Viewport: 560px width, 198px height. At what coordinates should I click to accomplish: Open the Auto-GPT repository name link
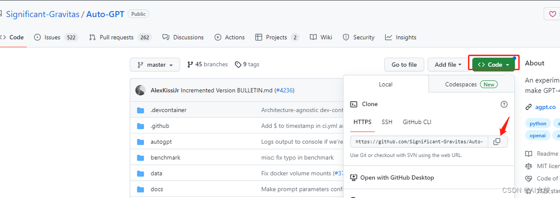(x=105, y=14)
